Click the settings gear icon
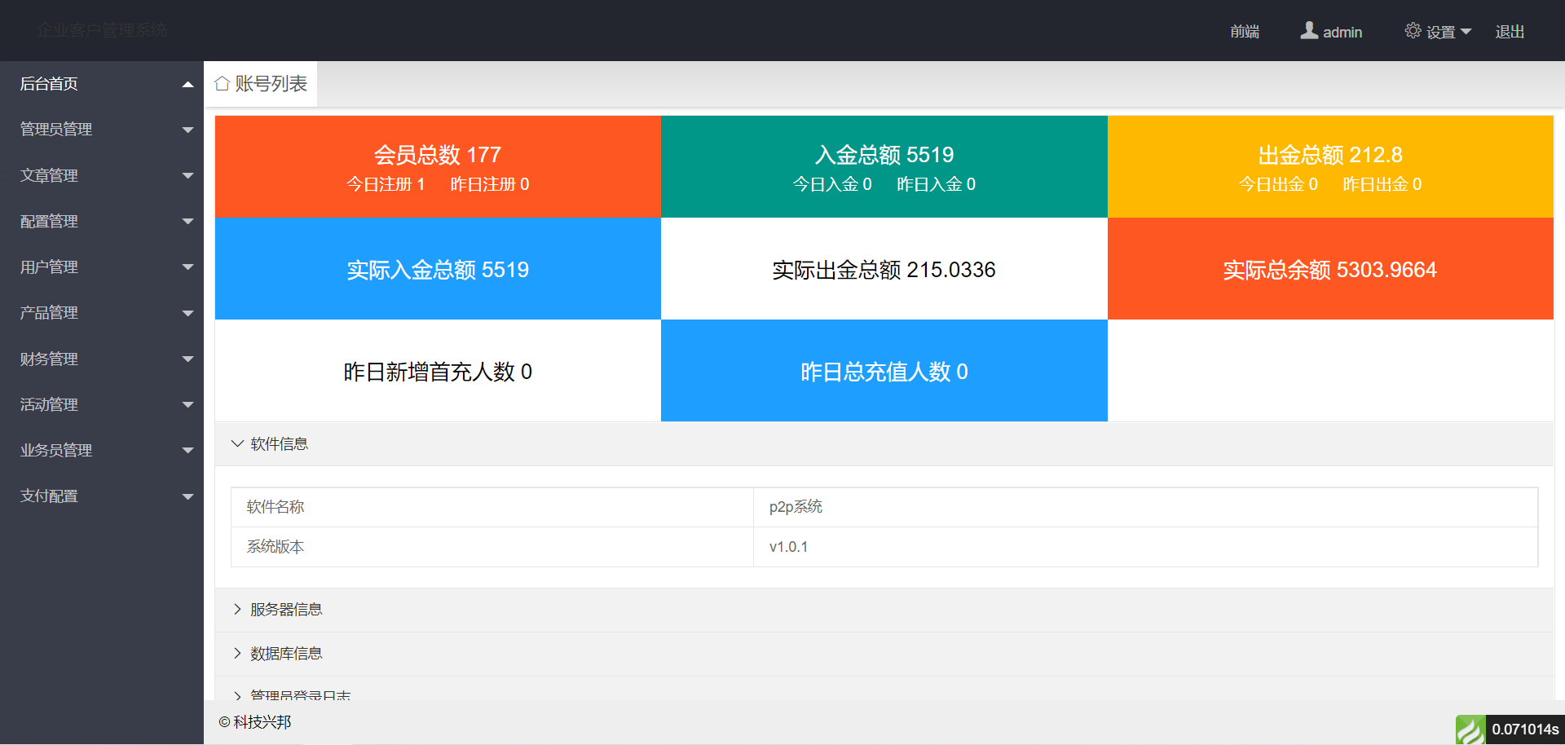Image resolution: width=1565 pixels, height=745 pixels. click(x=1413, y=31)
